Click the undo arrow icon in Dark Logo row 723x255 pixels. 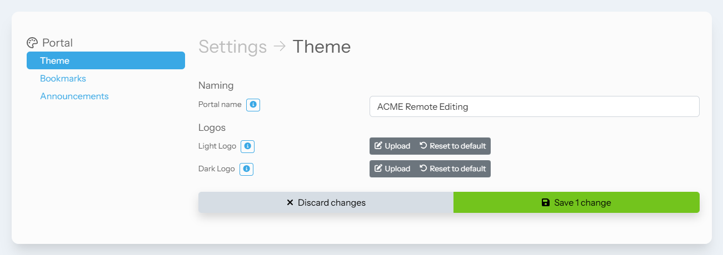pyautogui.click(x=423, y=169)
